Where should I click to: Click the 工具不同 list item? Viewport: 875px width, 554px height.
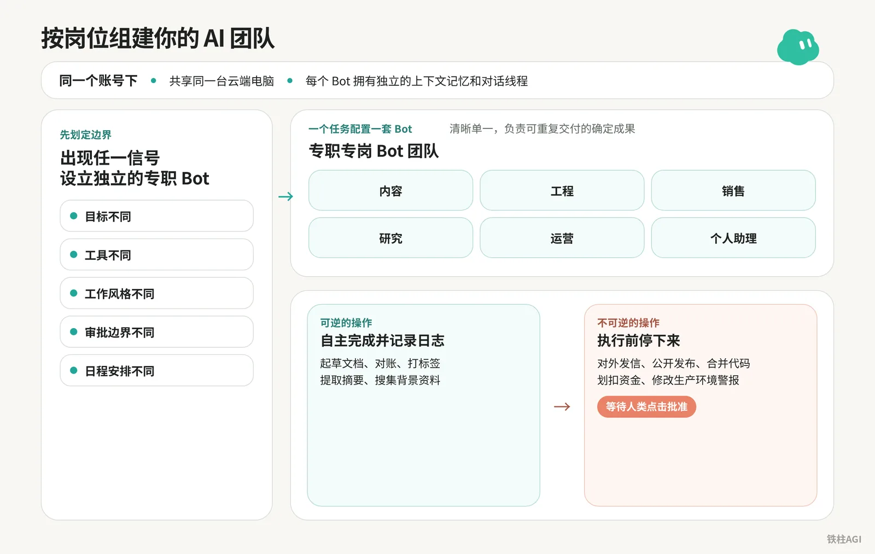pos(156,255)
